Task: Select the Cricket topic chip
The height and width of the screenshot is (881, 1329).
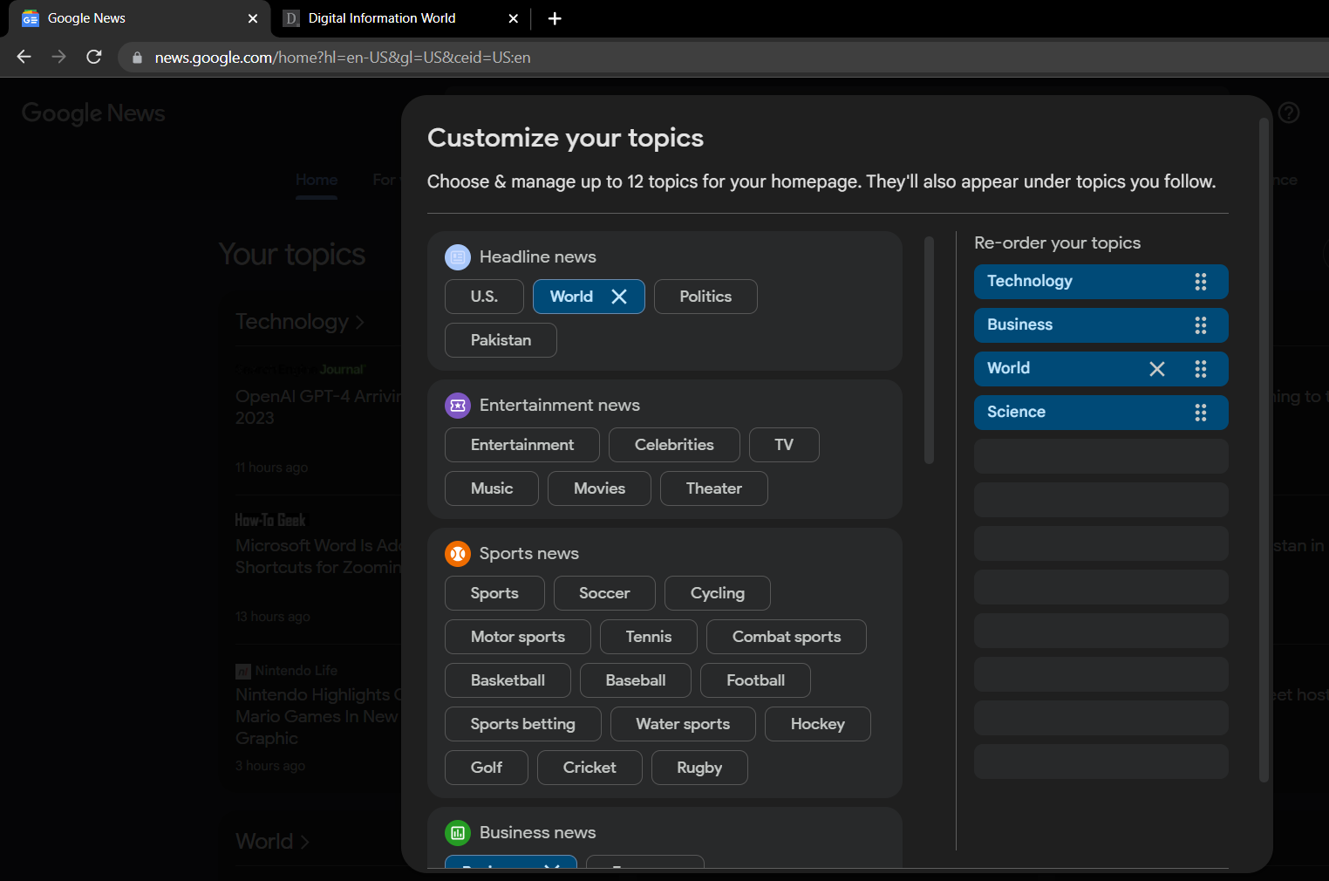Action: coord(590,768)
